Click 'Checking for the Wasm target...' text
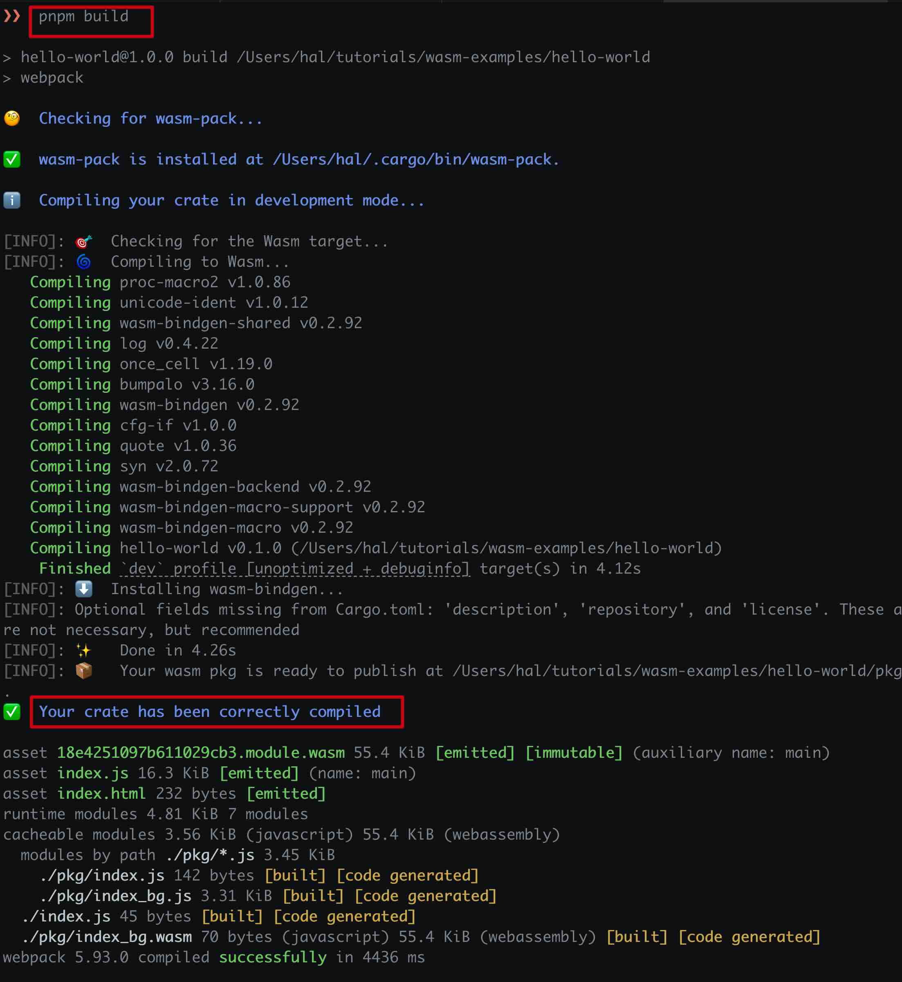Image resolution: width=902 pixels, height=982 pixels. point(249,241)
